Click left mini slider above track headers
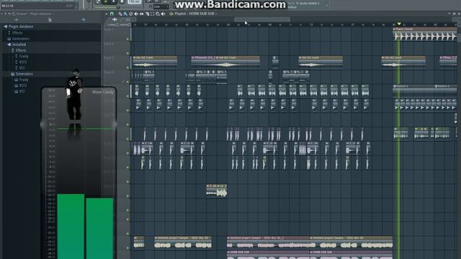Viewport: 461px width, 259px height. pos(112,25)
